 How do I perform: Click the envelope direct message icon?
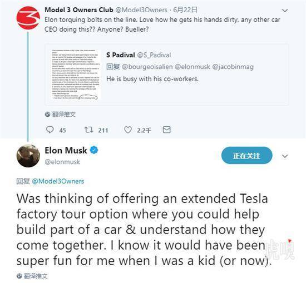pyautogui.click(x=167, y=130)
